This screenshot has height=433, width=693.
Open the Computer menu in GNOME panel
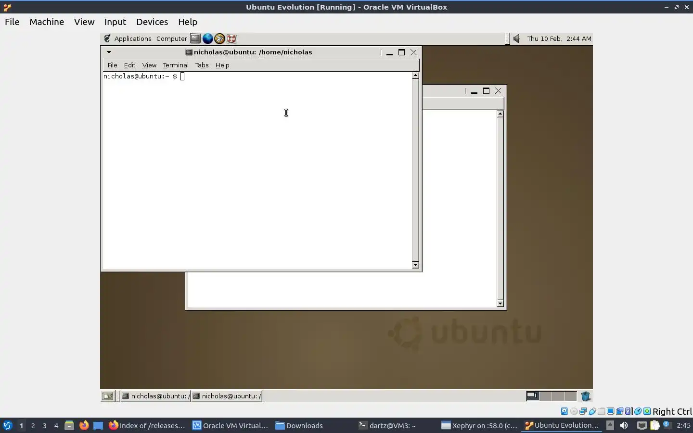[x=171, y=38]
